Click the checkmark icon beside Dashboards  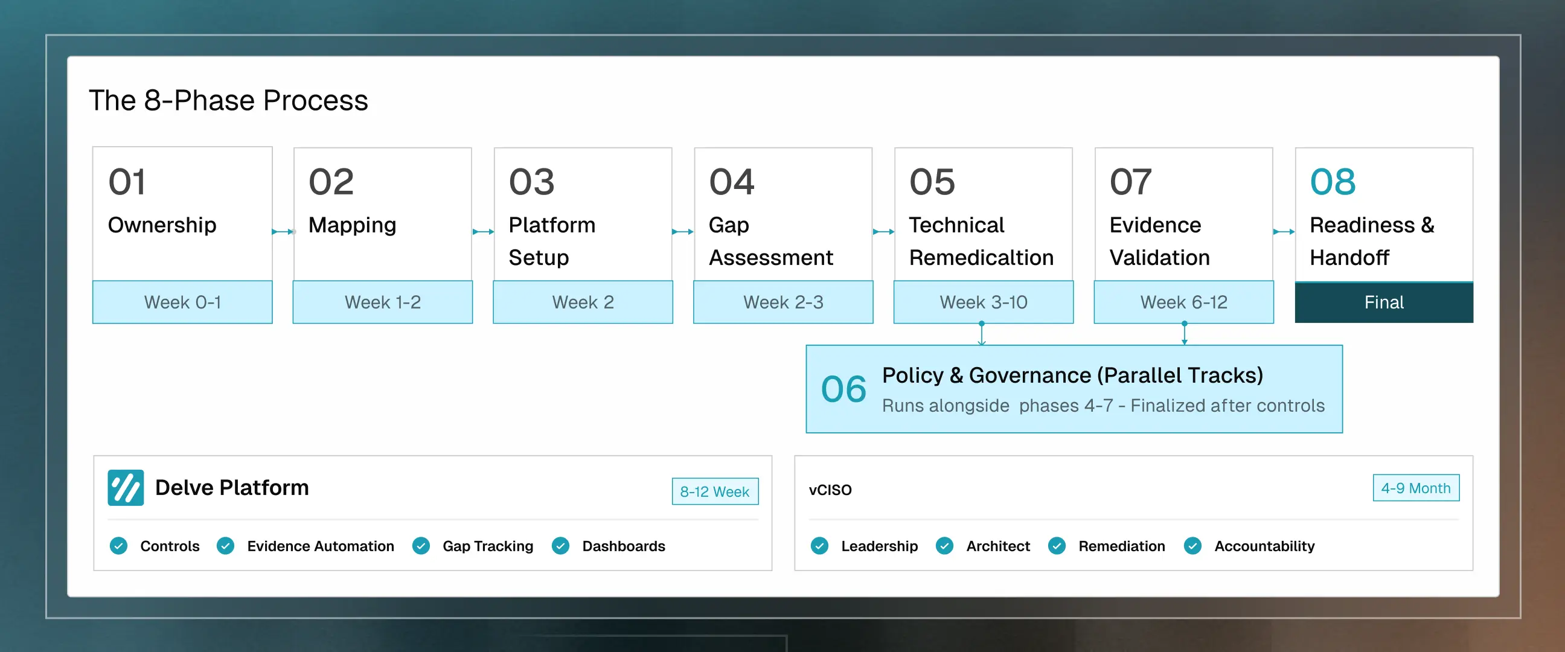[560, 546]
